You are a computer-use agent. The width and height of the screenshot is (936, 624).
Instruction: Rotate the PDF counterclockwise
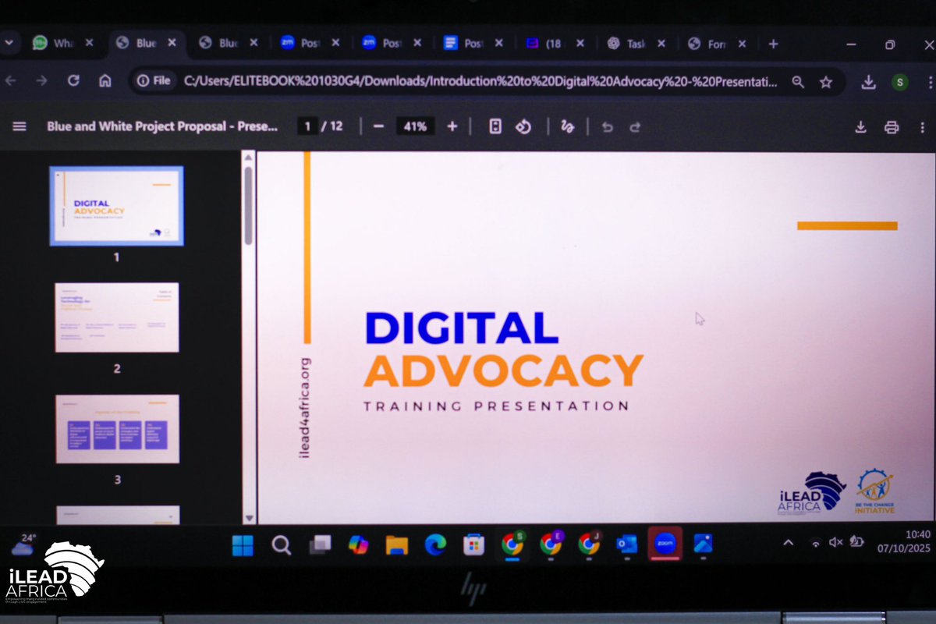pos(524,126)
